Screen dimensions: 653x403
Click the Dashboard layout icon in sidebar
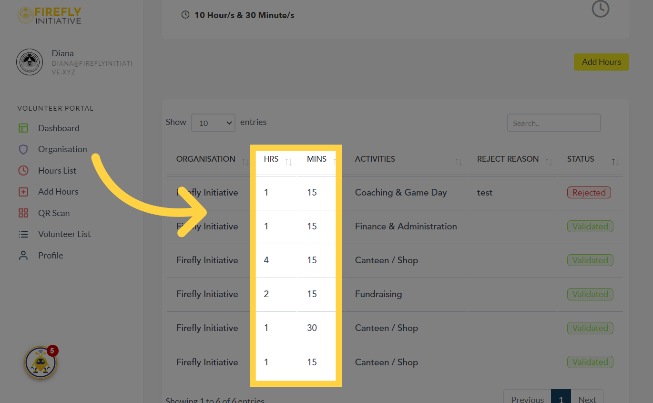[23, 128]
